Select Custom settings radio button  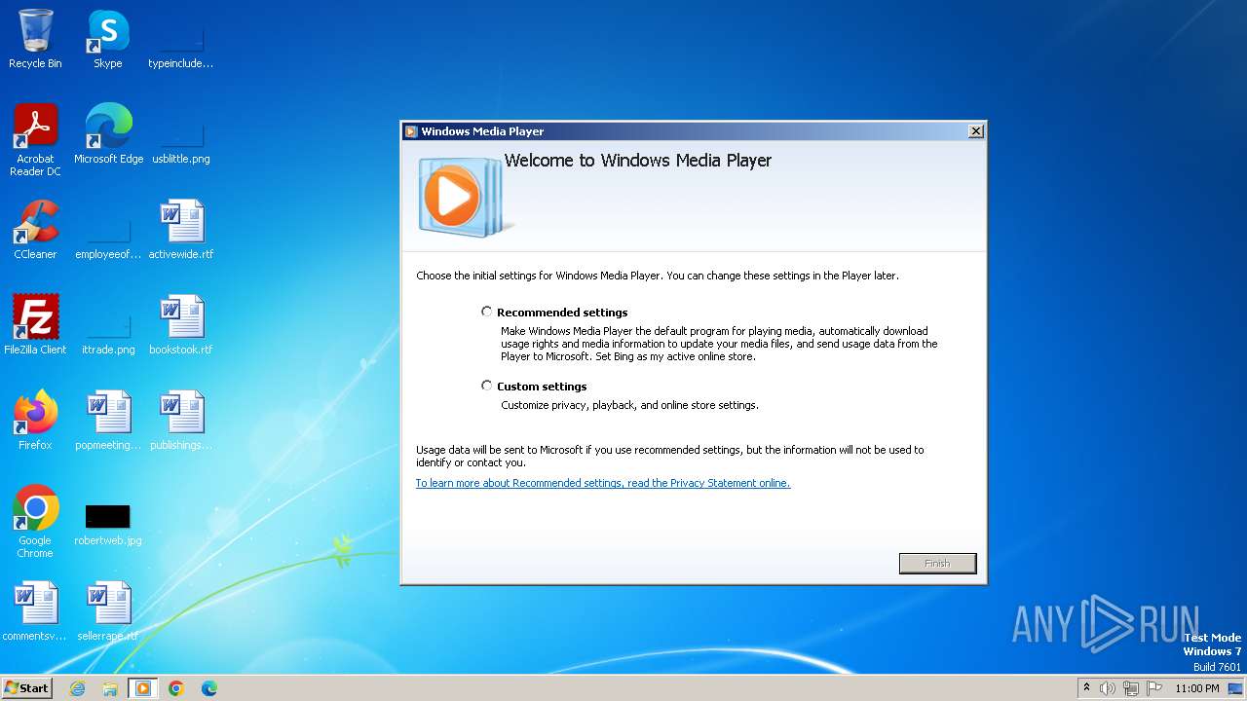coord(487,386)
